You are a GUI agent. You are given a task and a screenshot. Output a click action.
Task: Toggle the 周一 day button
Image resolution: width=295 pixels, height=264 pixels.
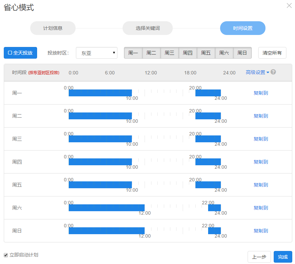coord(133,53)
